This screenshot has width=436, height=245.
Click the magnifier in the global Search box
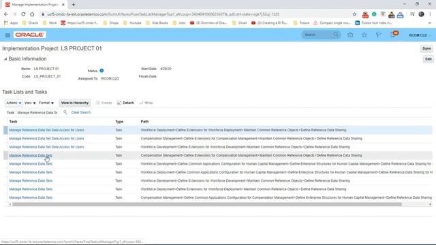(x=336, y=35)
